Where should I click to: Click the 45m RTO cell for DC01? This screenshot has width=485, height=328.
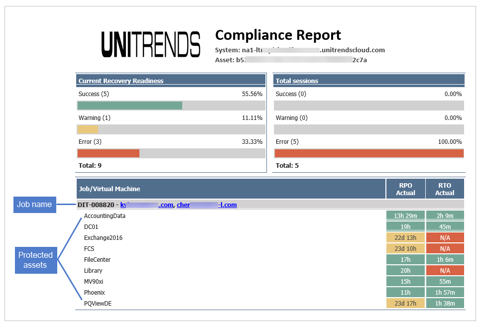[x=445, y=226]
